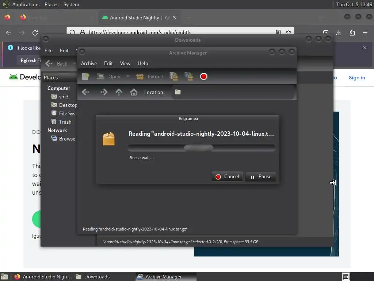
Task: Click the package icon in Engrampa dialog
Action: tap(109, 139)
